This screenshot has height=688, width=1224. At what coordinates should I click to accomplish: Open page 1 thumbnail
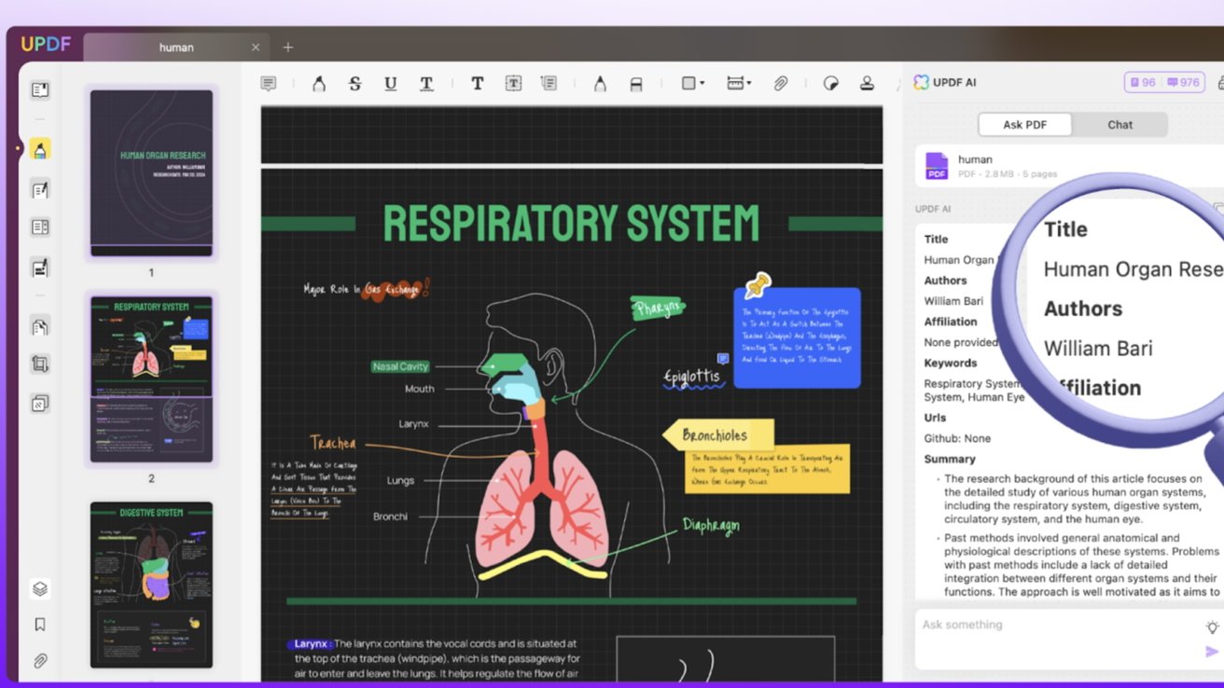[151, 173]
